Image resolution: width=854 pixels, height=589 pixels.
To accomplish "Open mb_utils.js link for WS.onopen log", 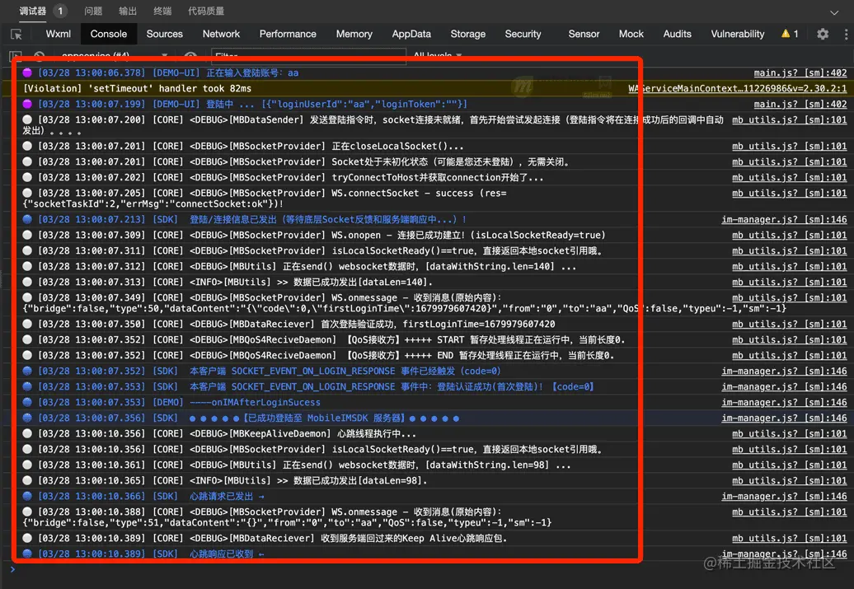I will [x=789, y=235].
